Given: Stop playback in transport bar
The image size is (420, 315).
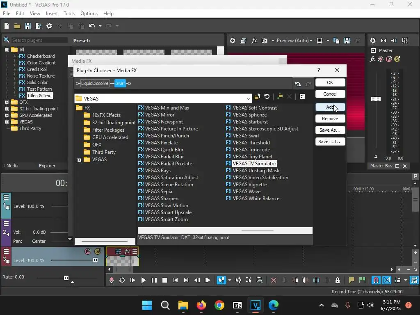Looking at the screenshot, I should [165, 280].
